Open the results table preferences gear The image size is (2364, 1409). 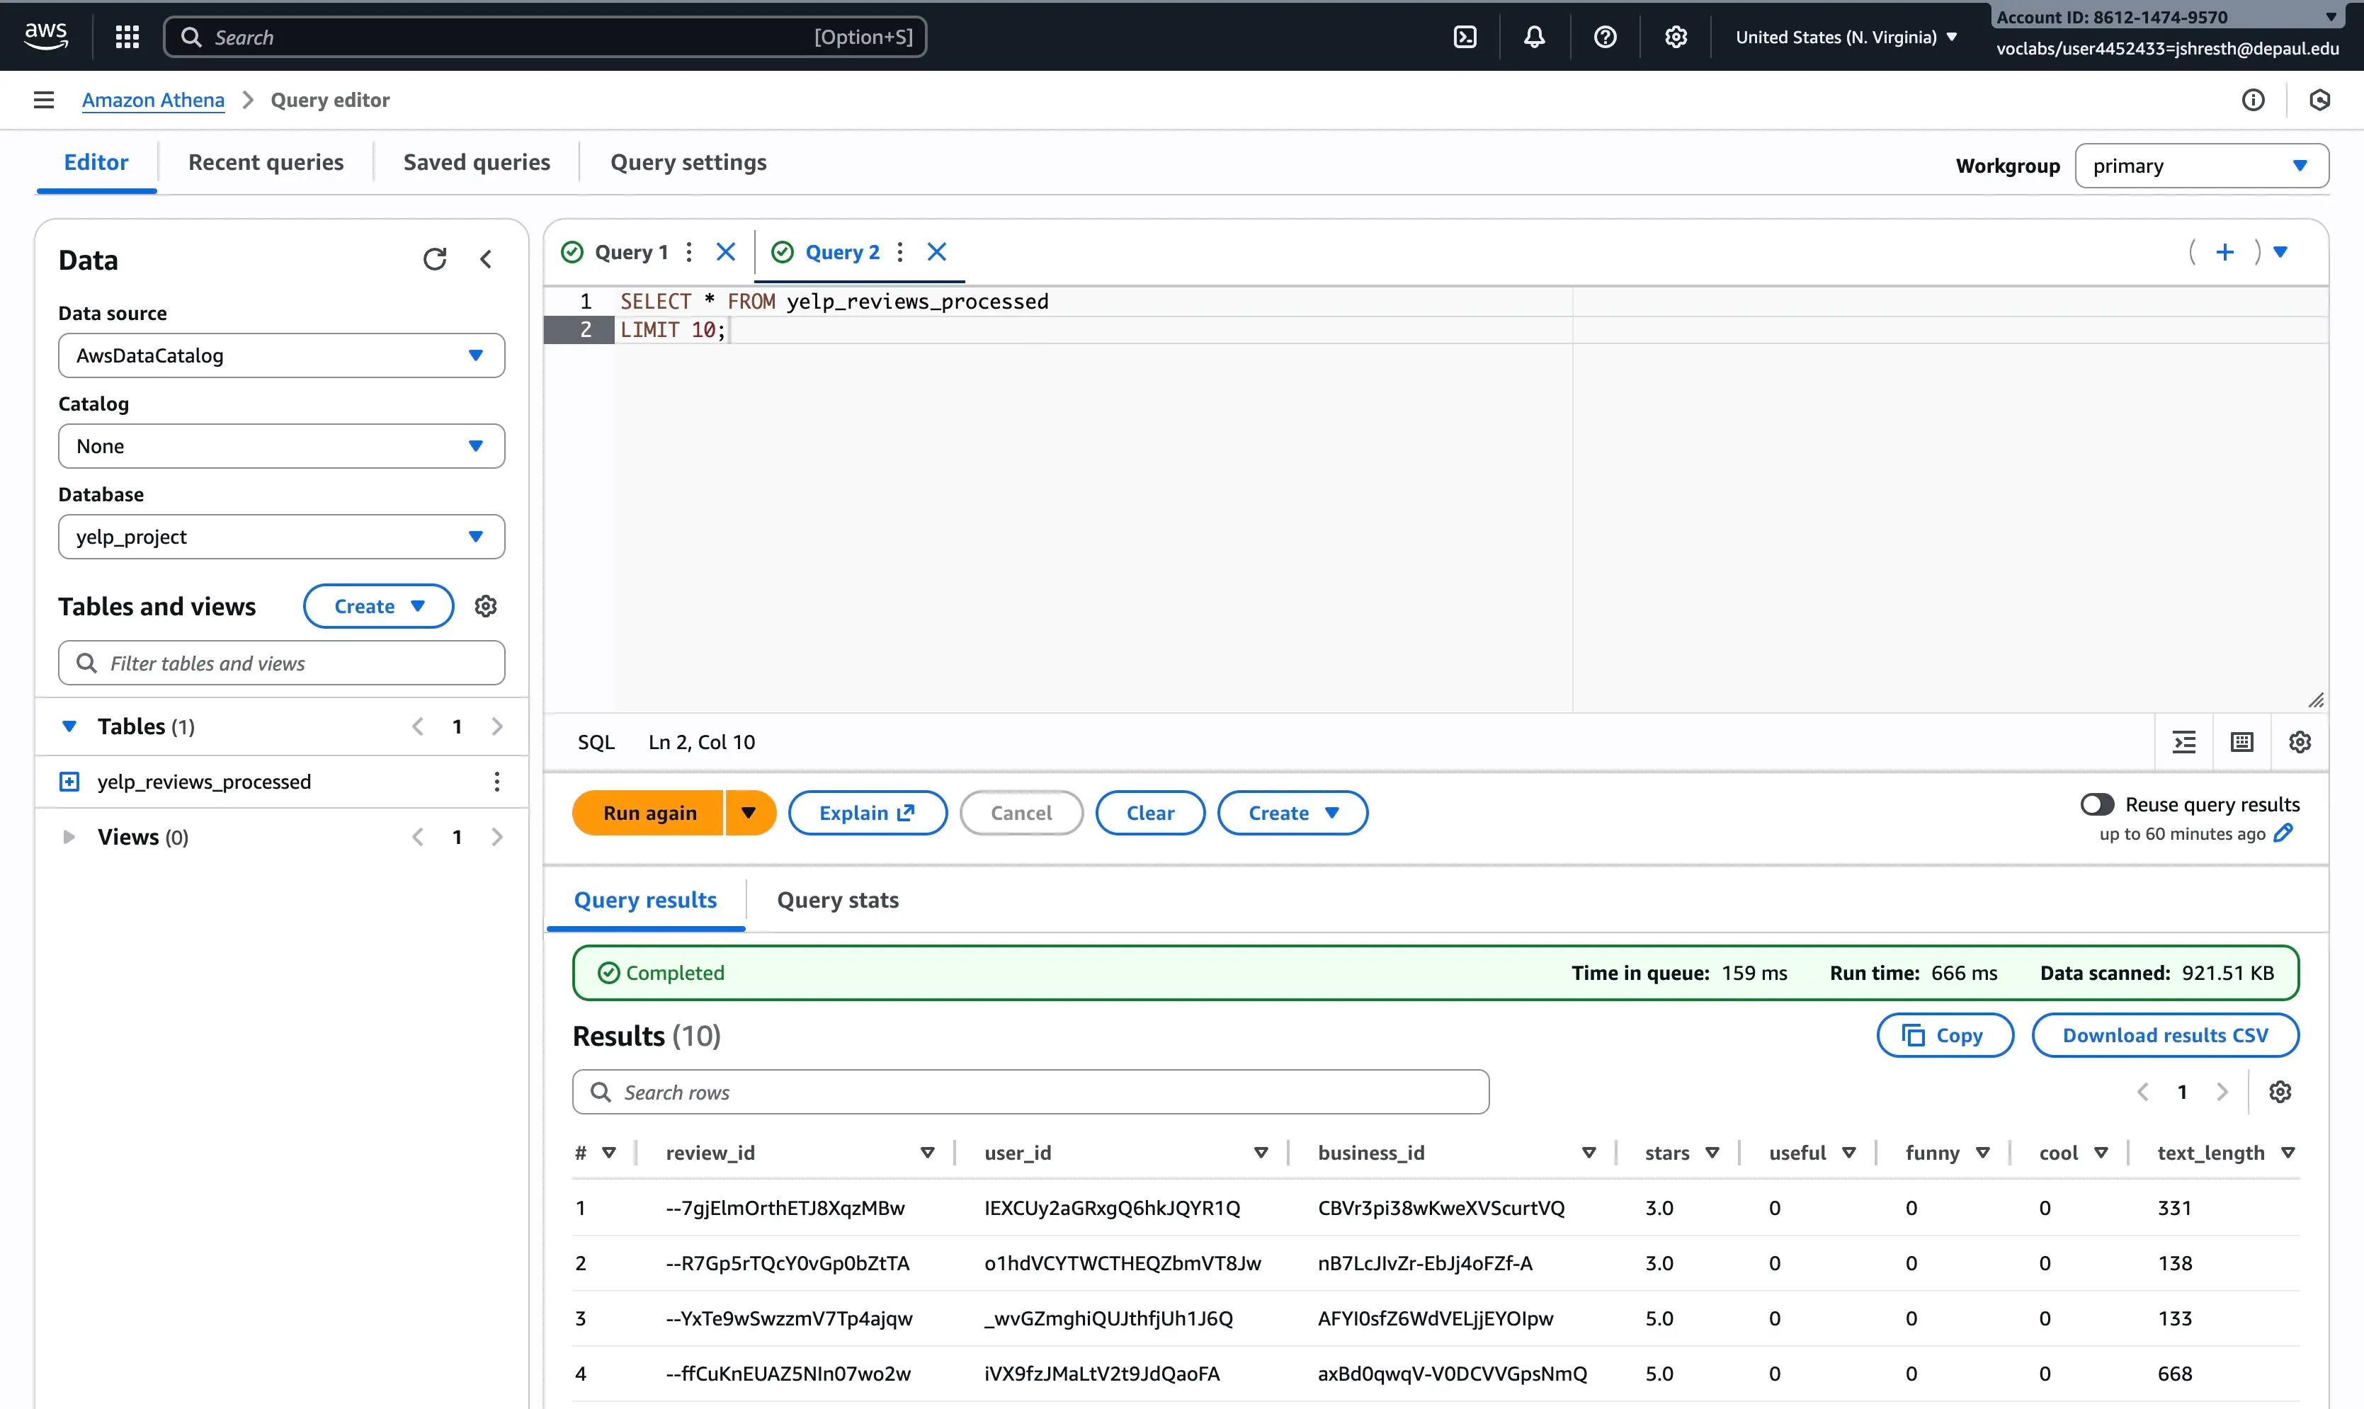point(2280,1092)
